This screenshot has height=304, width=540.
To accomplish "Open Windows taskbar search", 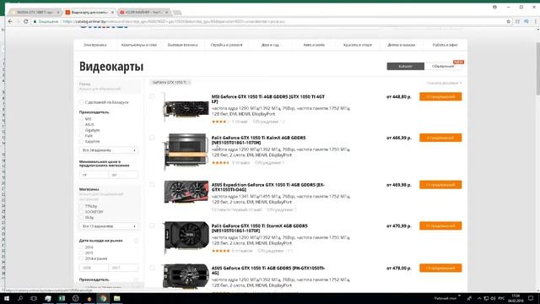I will tap(20, 298).
